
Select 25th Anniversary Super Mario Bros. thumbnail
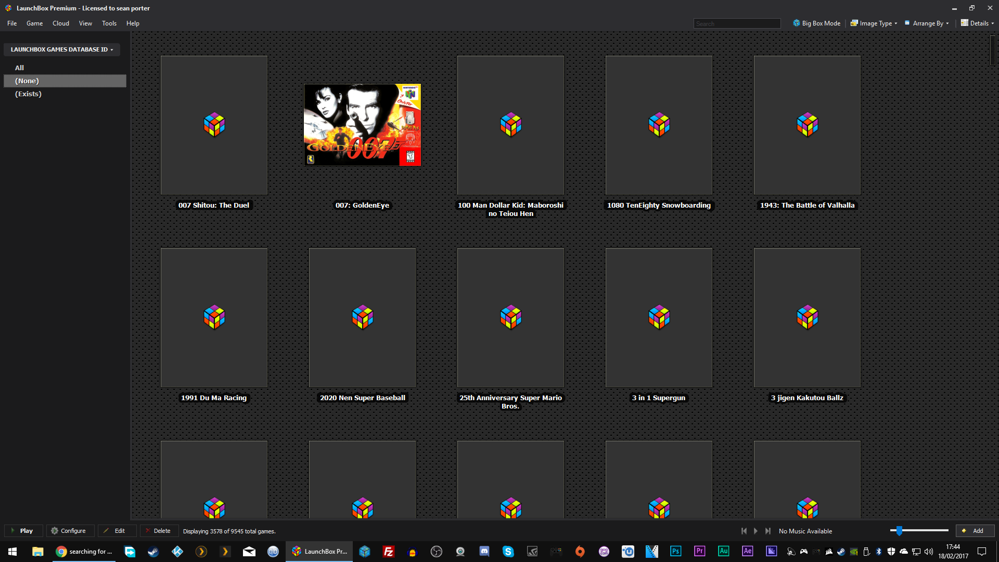tap(510, 317)
